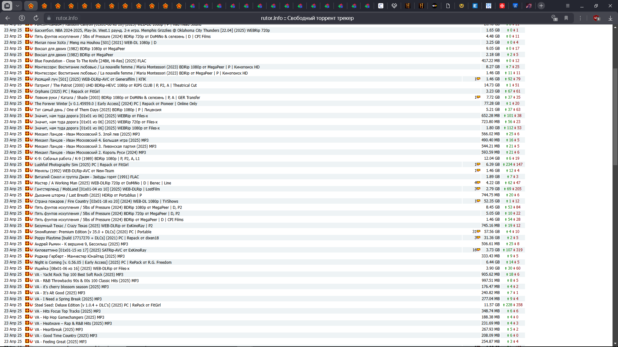Open comments icon on Lushfoil Photography Sim row
This screenshot has width=618, height=347.
click(x=479, y=165)
